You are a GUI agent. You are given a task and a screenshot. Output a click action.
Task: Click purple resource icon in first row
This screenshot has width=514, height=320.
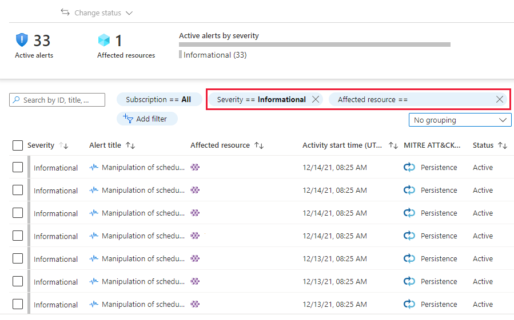pos(195,167)
